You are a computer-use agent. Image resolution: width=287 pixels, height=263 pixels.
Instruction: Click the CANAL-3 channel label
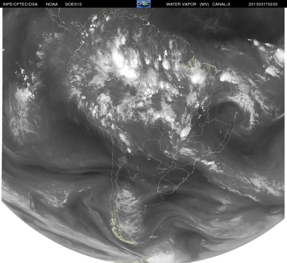[221, 4]
